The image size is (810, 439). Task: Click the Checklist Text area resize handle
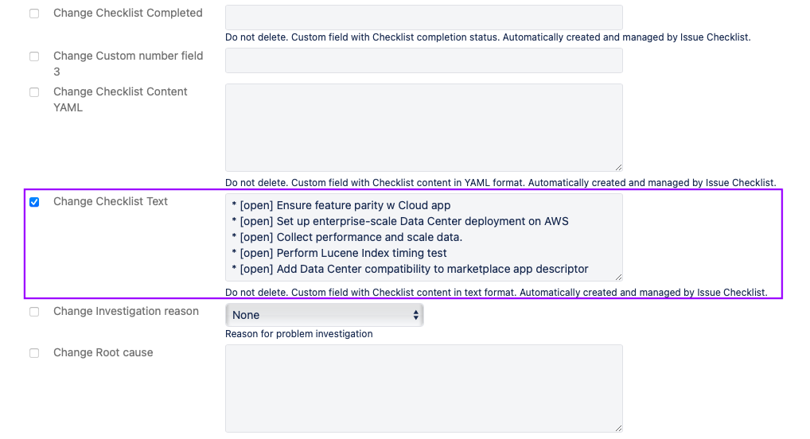point(617,276)
